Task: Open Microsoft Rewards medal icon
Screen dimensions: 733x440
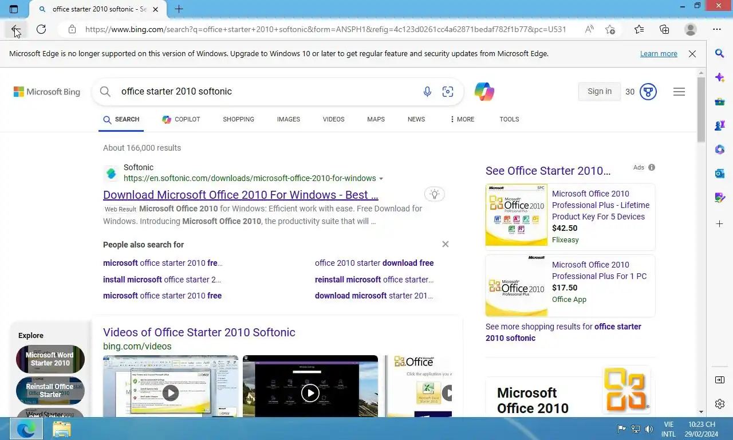Action: (648, 92)
